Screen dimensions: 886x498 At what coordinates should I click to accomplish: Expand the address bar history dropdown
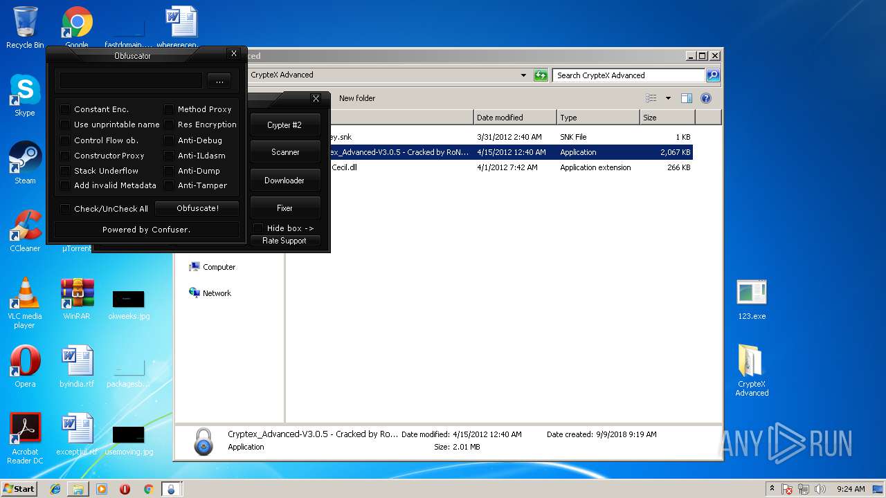(x=523, y=75)
